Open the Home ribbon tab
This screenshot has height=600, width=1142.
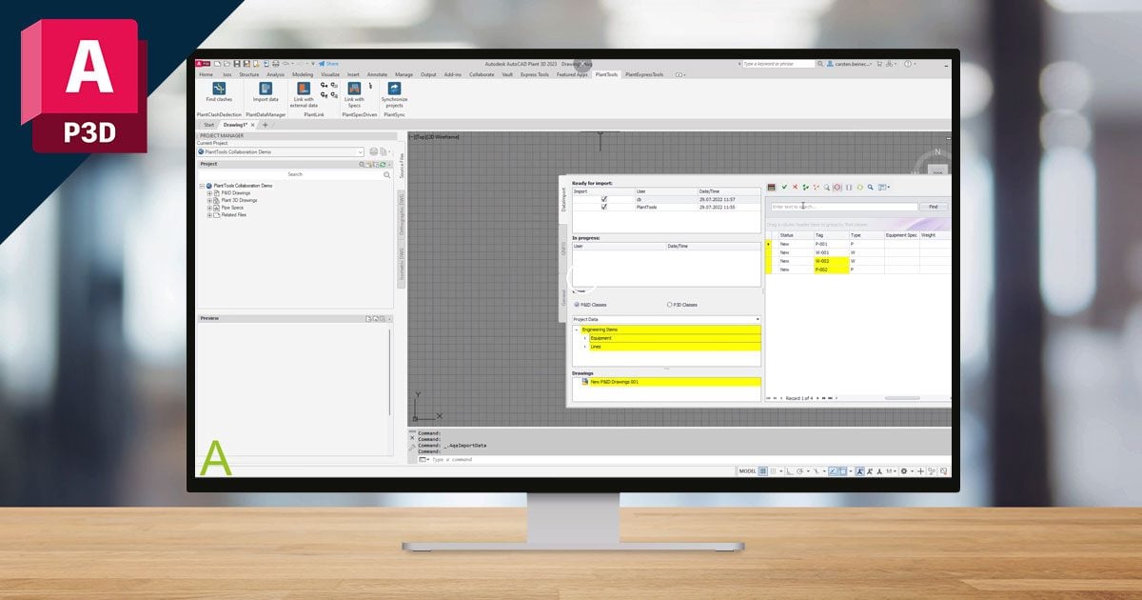tap(206, 74)
